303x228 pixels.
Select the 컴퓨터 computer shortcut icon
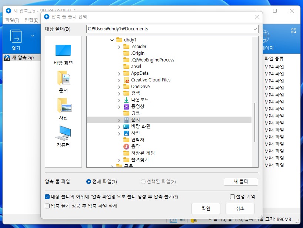63,133
